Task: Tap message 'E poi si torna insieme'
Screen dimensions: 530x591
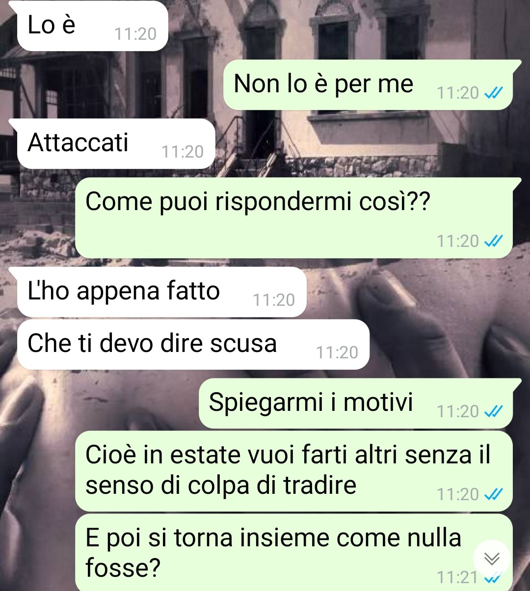Action: click(294, 553)
